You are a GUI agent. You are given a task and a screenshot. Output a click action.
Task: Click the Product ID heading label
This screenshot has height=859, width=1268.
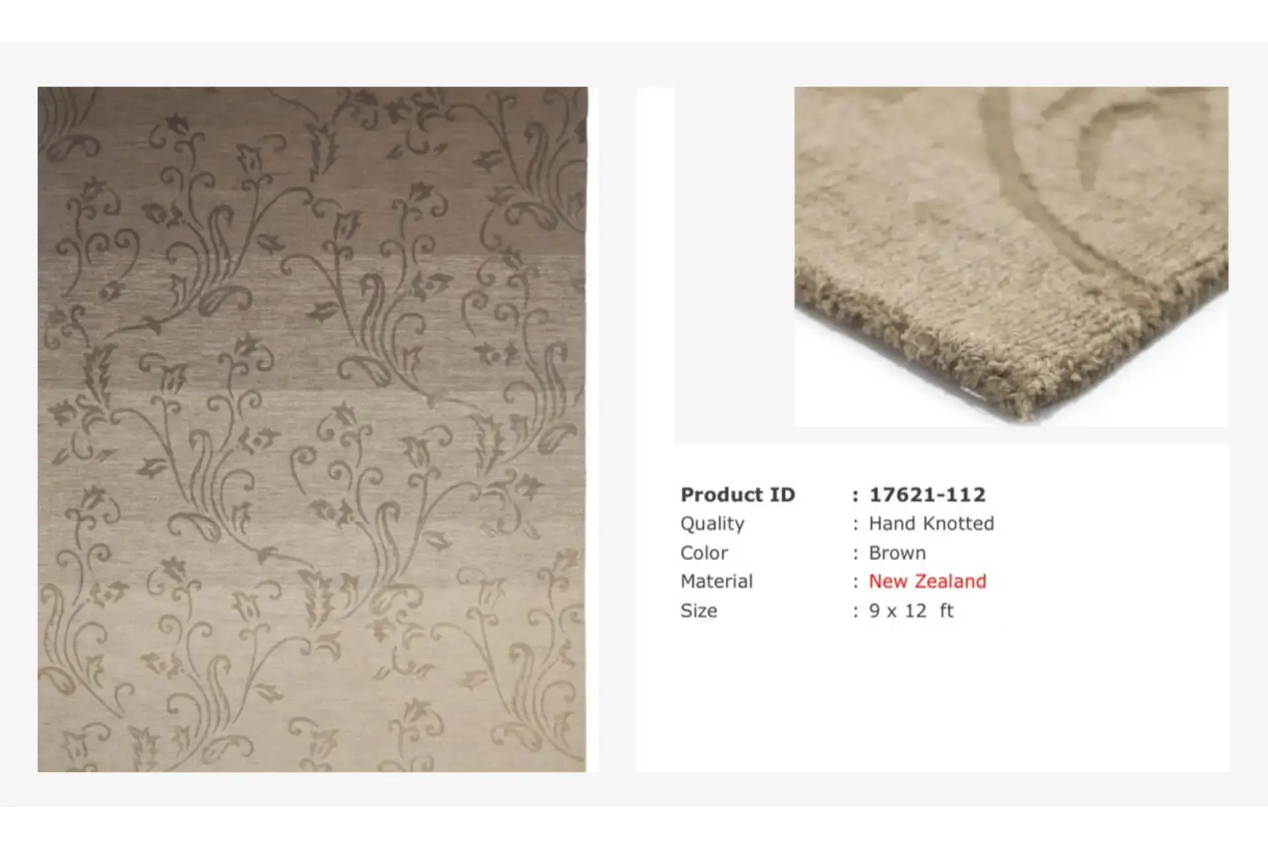(738, 495)
